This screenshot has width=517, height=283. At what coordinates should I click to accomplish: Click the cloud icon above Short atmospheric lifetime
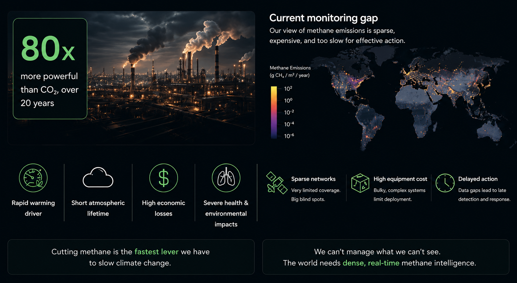98,177
